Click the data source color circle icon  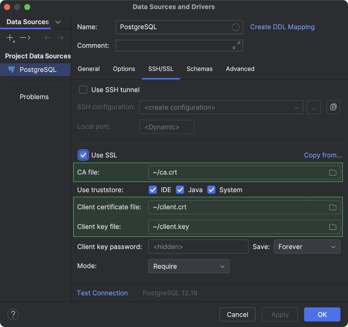click(235, 27)
